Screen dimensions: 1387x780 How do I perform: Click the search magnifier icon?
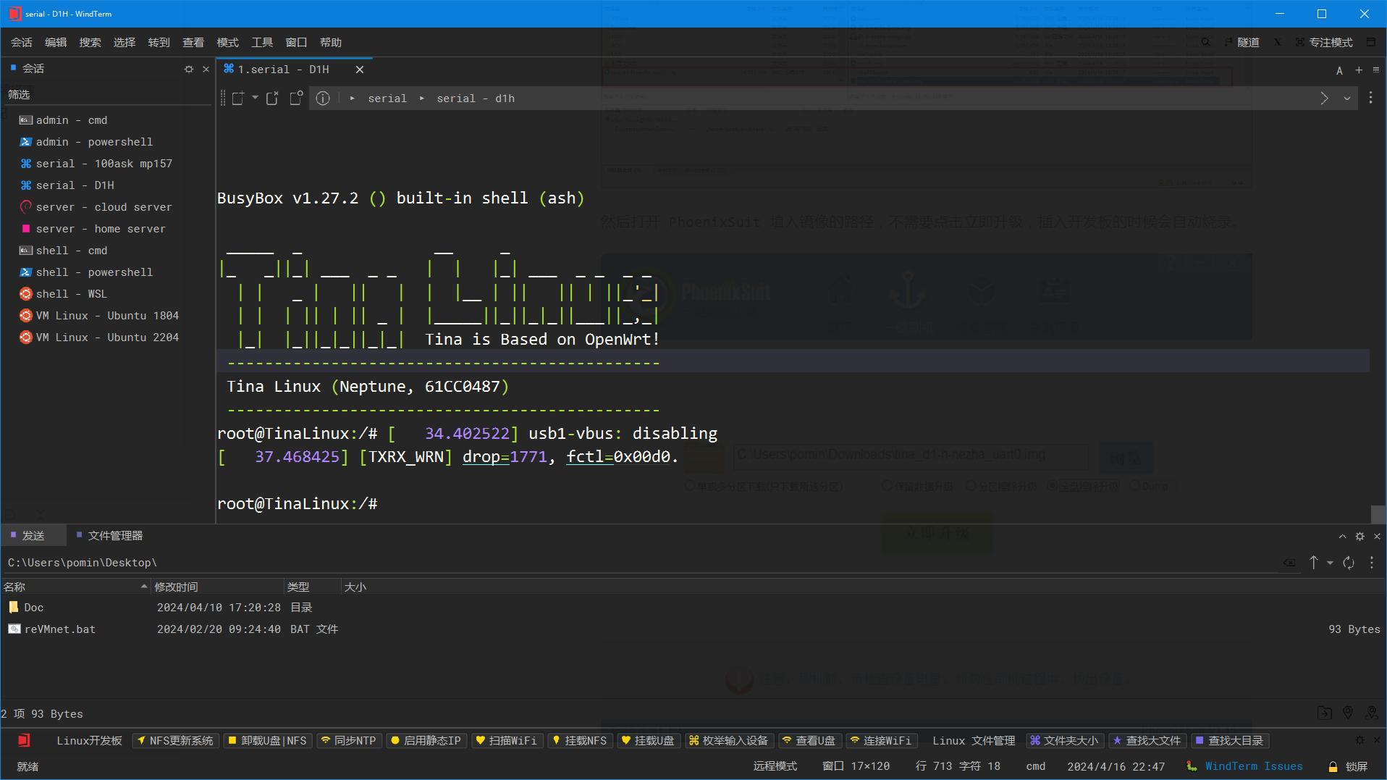point(1206,42)
